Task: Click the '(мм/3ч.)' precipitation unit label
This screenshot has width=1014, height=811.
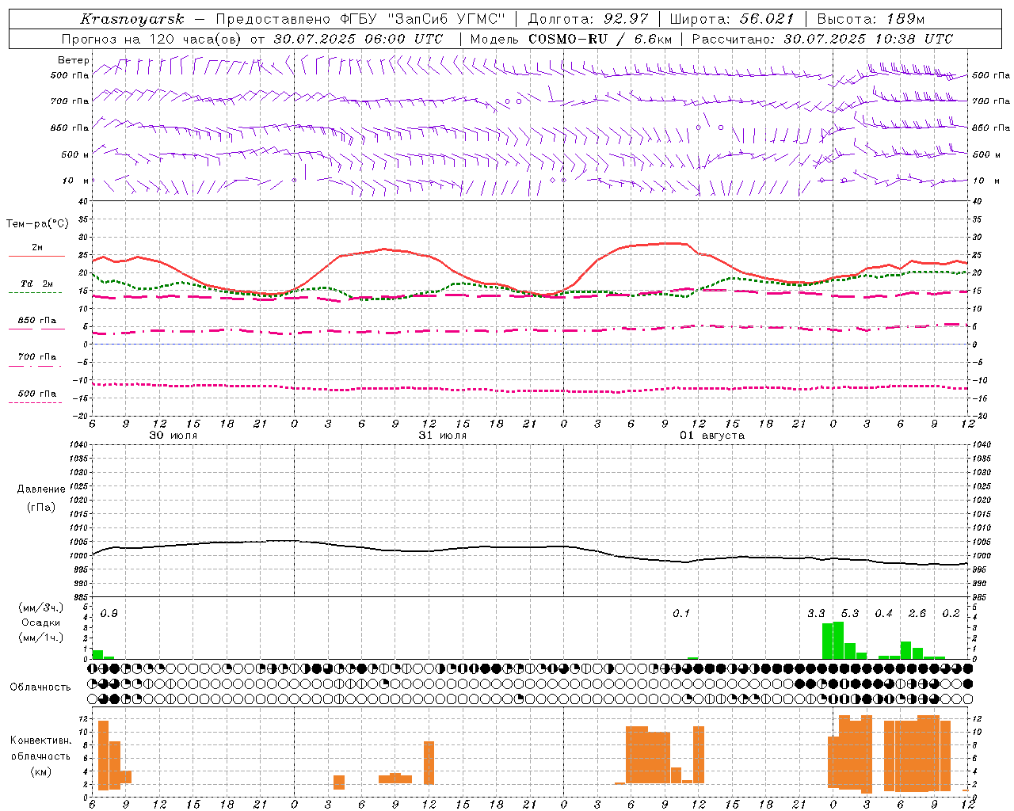Action: tap(41, 608)
